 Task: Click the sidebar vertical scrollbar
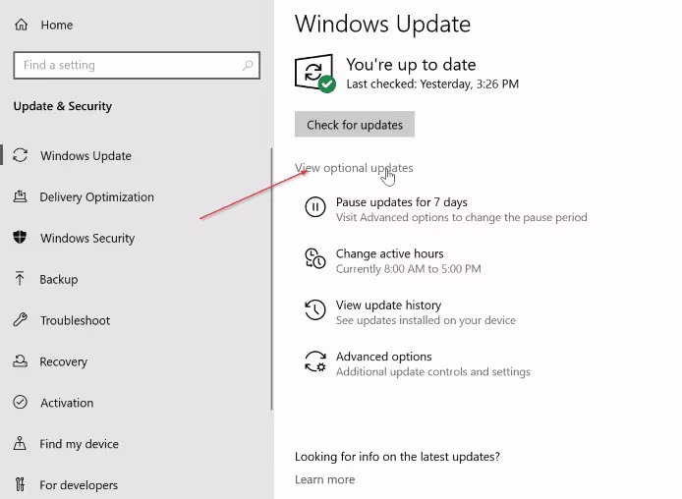point(272,278)
